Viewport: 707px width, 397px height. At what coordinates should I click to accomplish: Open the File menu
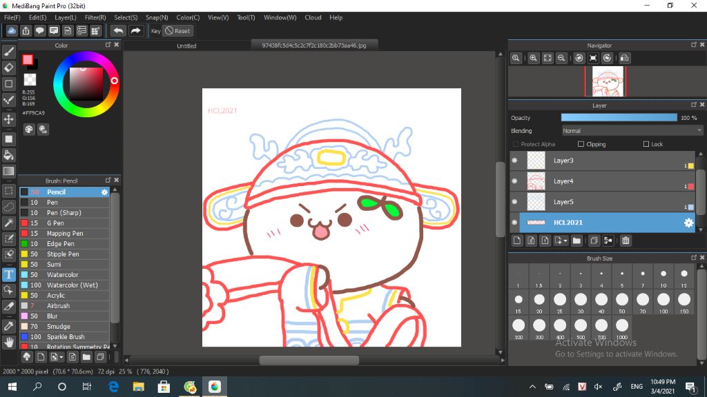pos(12,17)
